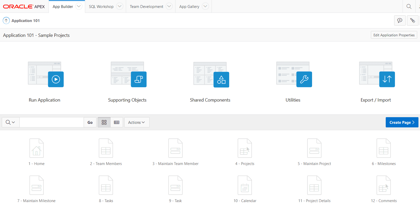Screen dimensions: 420x209
Task: Click 'Application 101 - Sample Projects' heading
Action: pyautogui.click(x=36, y=35)
